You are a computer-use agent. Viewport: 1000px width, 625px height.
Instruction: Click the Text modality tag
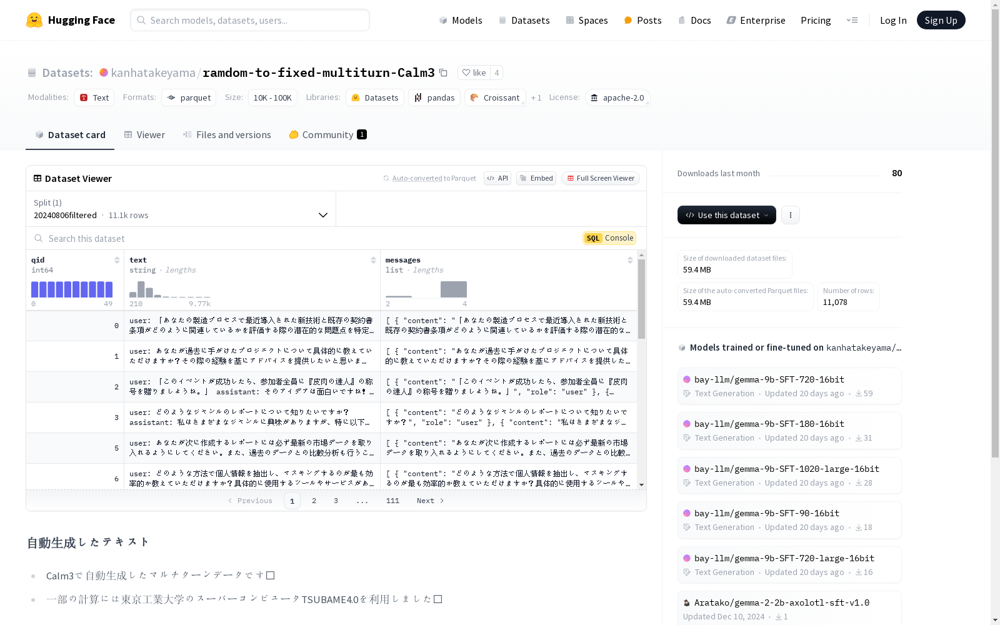94,97
